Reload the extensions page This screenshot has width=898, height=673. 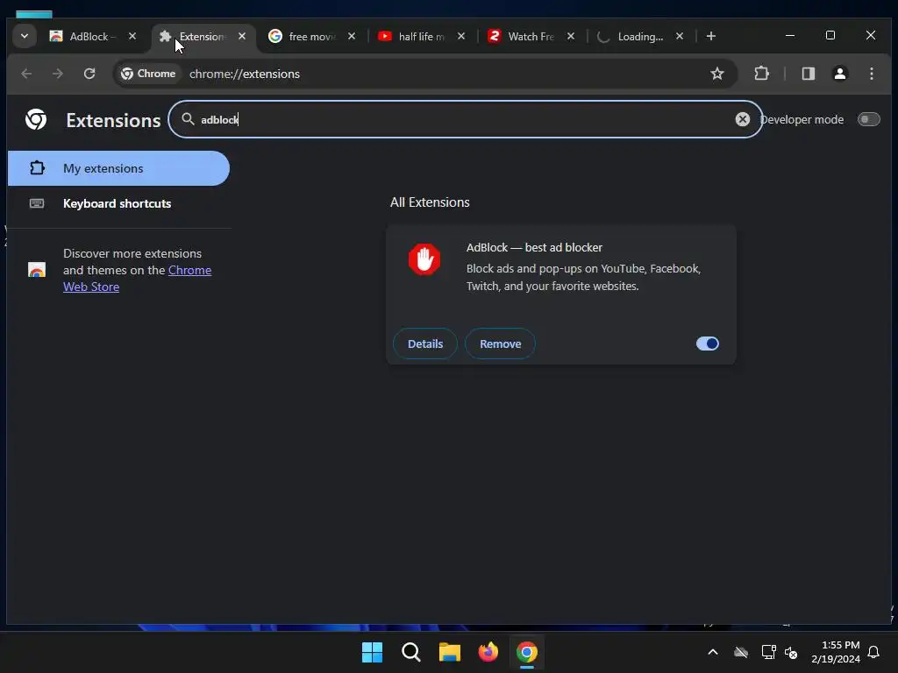click(x=89, y=74)
